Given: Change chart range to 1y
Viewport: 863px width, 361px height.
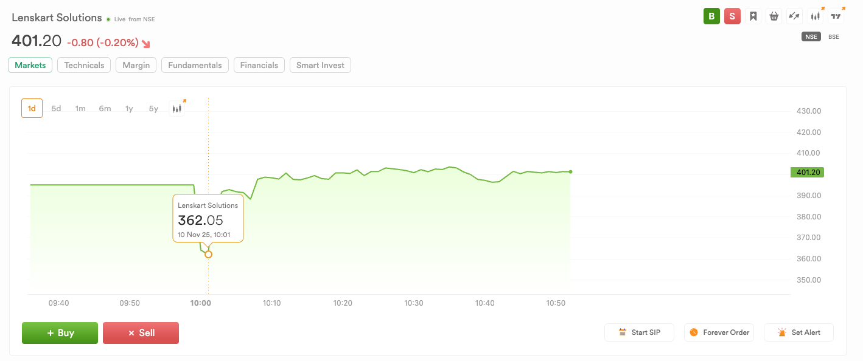Looking at the screenshot, I should pyautogui.click(x=129, y=109).
